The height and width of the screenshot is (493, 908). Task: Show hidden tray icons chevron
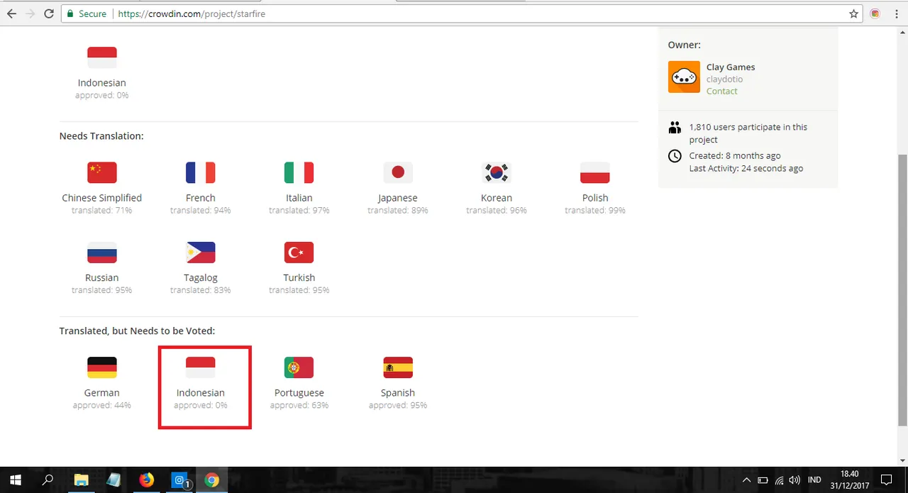[x=746, y=480]
